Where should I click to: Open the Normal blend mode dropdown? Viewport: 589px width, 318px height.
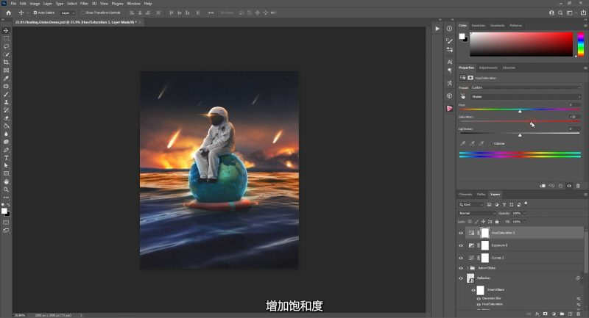pyautogui.click(x=477, y=213)
